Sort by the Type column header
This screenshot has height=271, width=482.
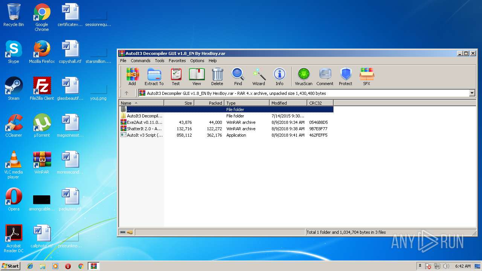coord(247,103)
